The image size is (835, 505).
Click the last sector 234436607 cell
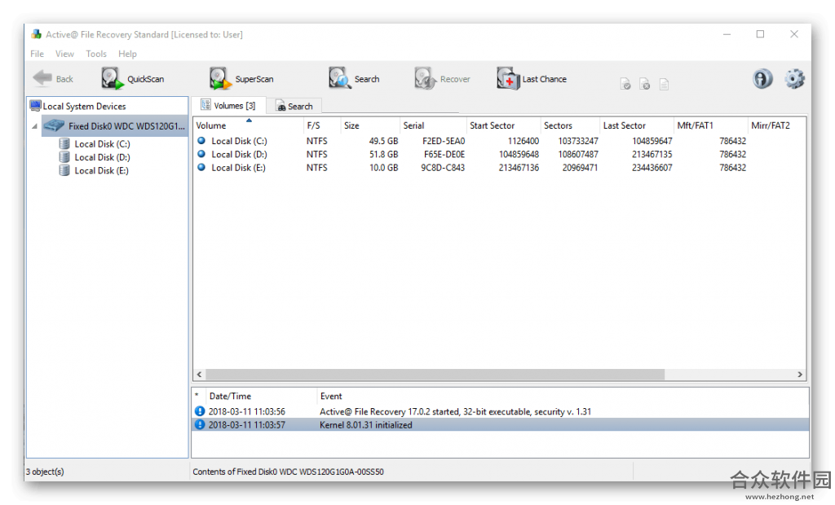(652, 167)
